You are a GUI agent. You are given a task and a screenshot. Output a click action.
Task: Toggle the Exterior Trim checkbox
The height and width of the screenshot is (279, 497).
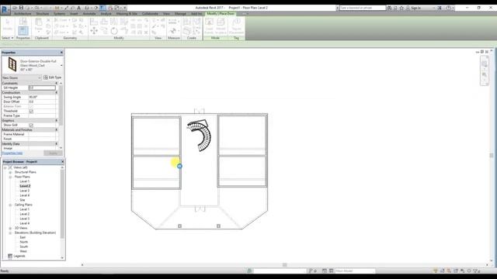(x=31, y=107)
